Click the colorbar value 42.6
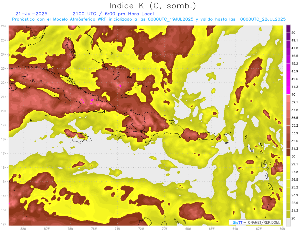The width and height of the screenshot is (300, 232). point(295,79)
